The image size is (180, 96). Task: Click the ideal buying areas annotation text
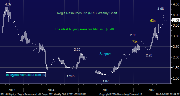tap(85, 29)
